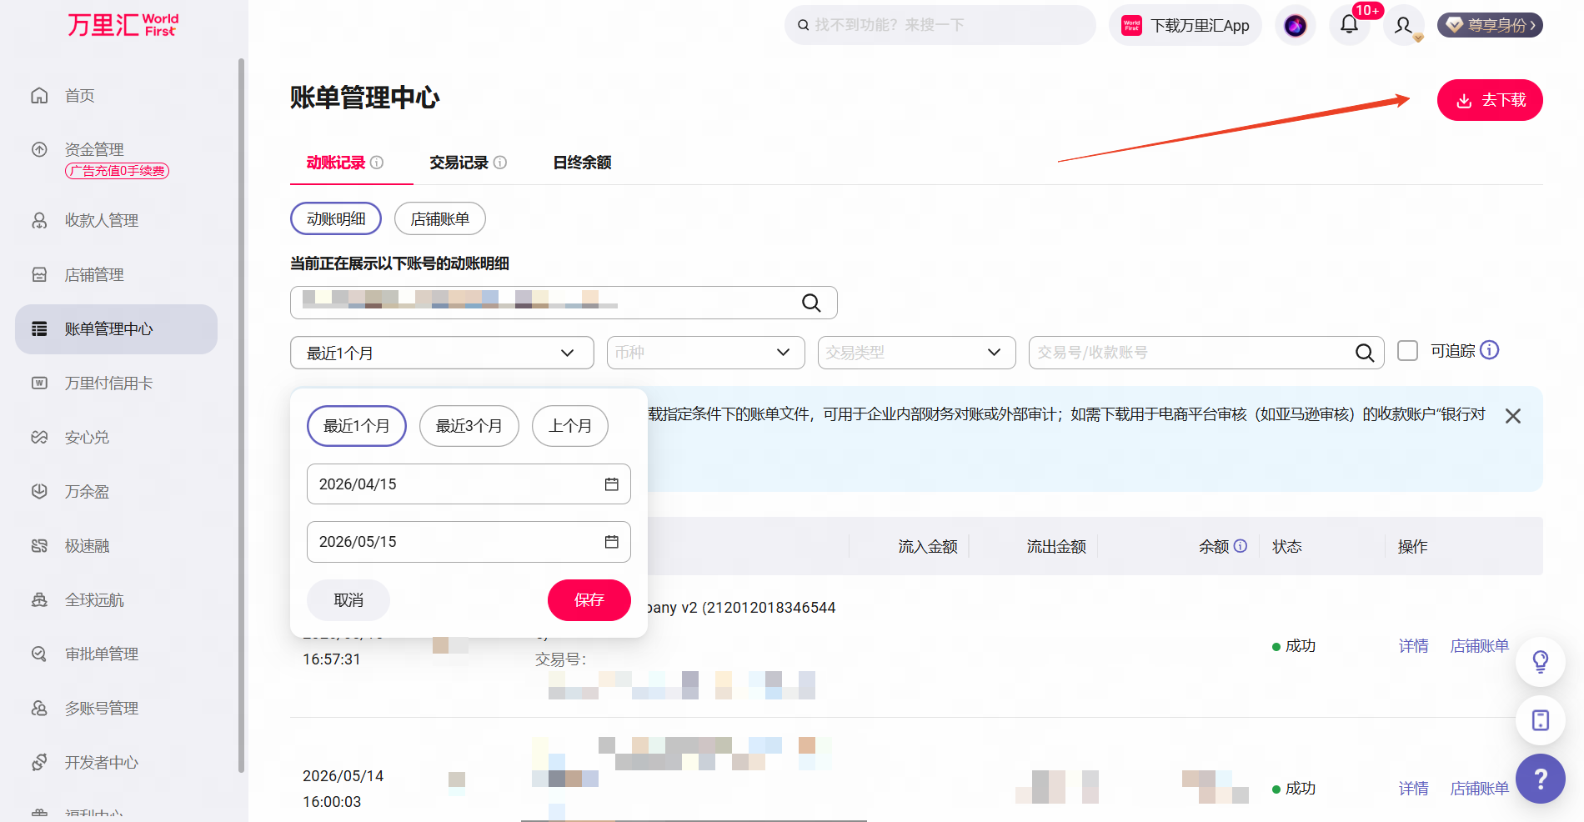Click 取消 in the date picker

(348, 600)
